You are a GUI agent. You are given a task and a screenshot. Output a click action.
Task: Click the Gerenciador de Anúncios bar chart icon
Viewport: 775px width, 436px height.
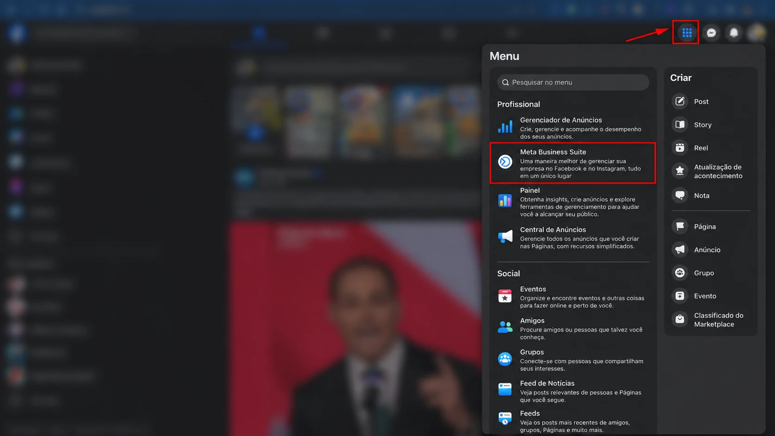point(505,126)
